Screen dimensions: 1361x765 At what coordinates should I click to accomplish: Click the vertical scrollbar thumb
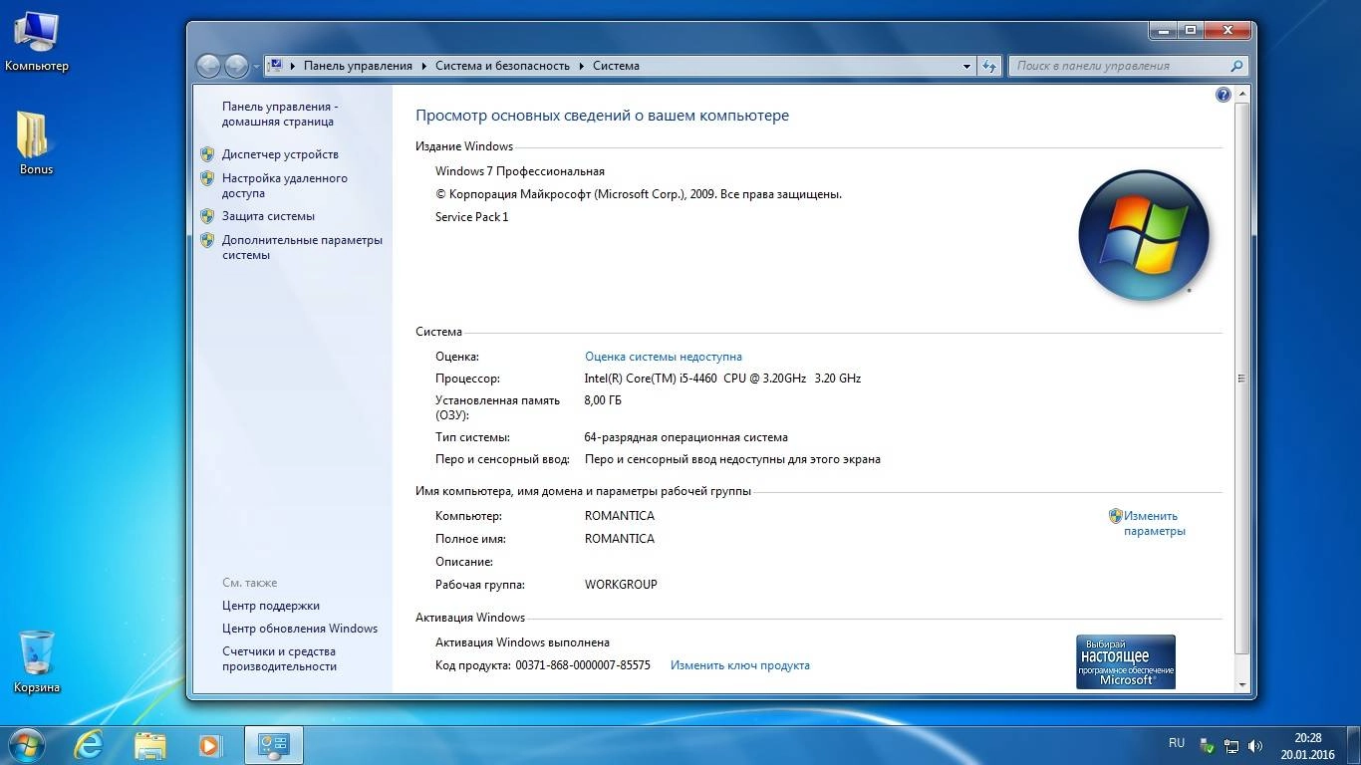click(1241, 379)
